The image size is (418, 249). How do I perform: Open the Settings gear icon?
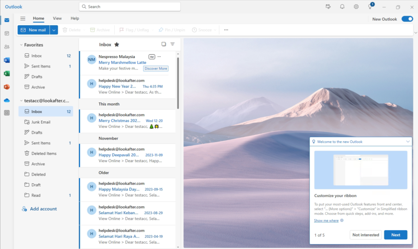click(356, 7)
